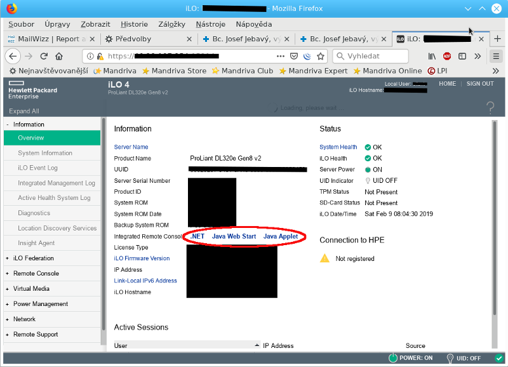
Task: Open the Záložky menu
Action: 171,24
